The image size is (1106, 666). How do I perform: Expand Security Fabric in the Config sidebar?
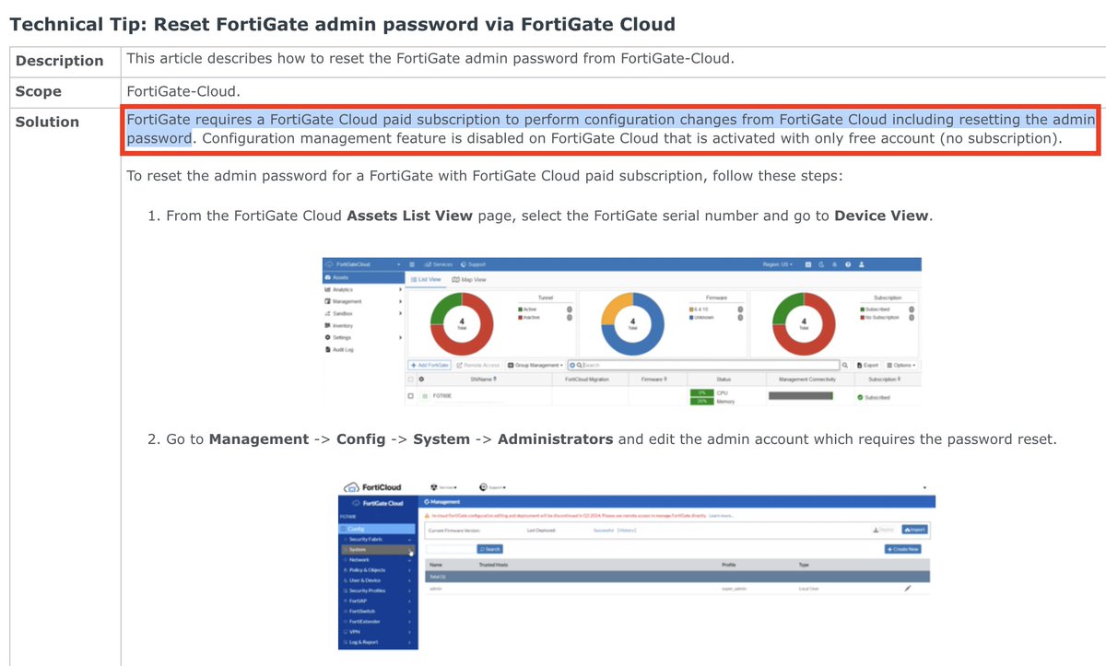pos(378,539)
